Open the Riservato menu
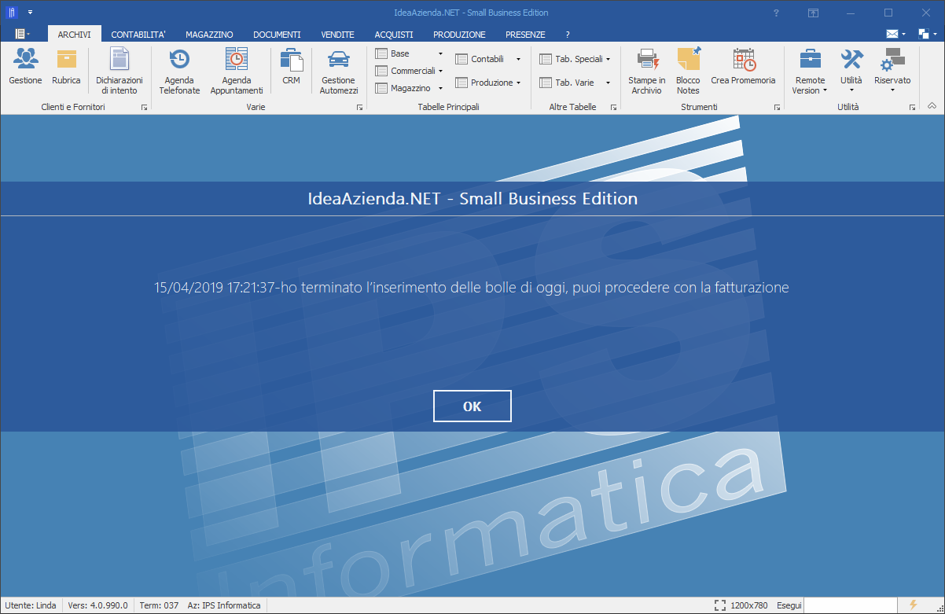 coord(892,72)
